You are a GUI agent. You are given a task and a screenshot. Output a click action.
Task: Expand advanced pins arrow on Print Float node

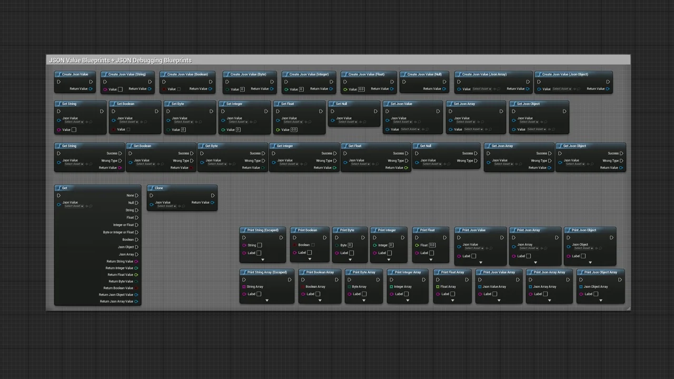[x=431, y=260]
